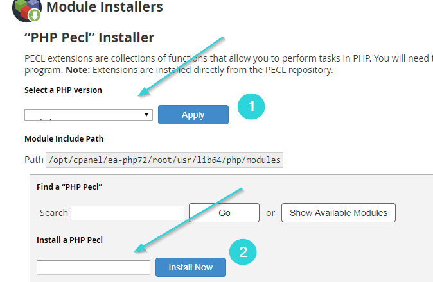Click the Find a "PHP Pecl" heading
This screenshot has width=433, height=282.
pos(69,187)
